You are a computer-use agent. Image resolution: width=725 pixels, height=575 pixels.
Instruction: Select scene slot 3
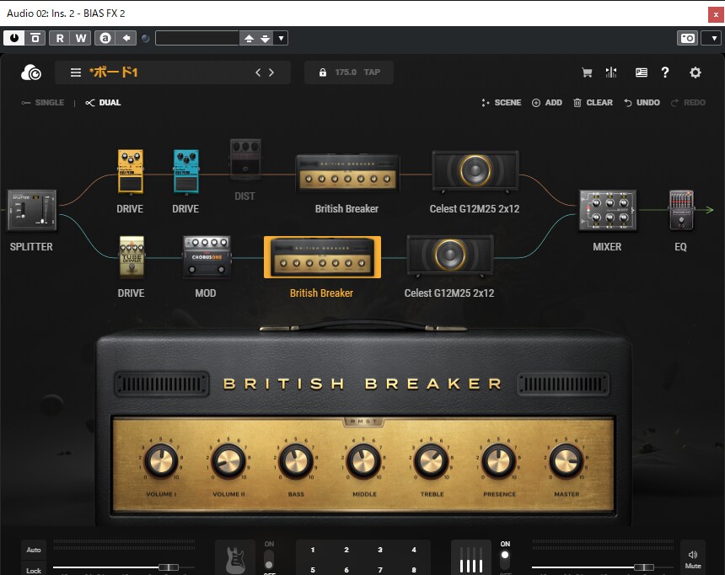point(380,550)
